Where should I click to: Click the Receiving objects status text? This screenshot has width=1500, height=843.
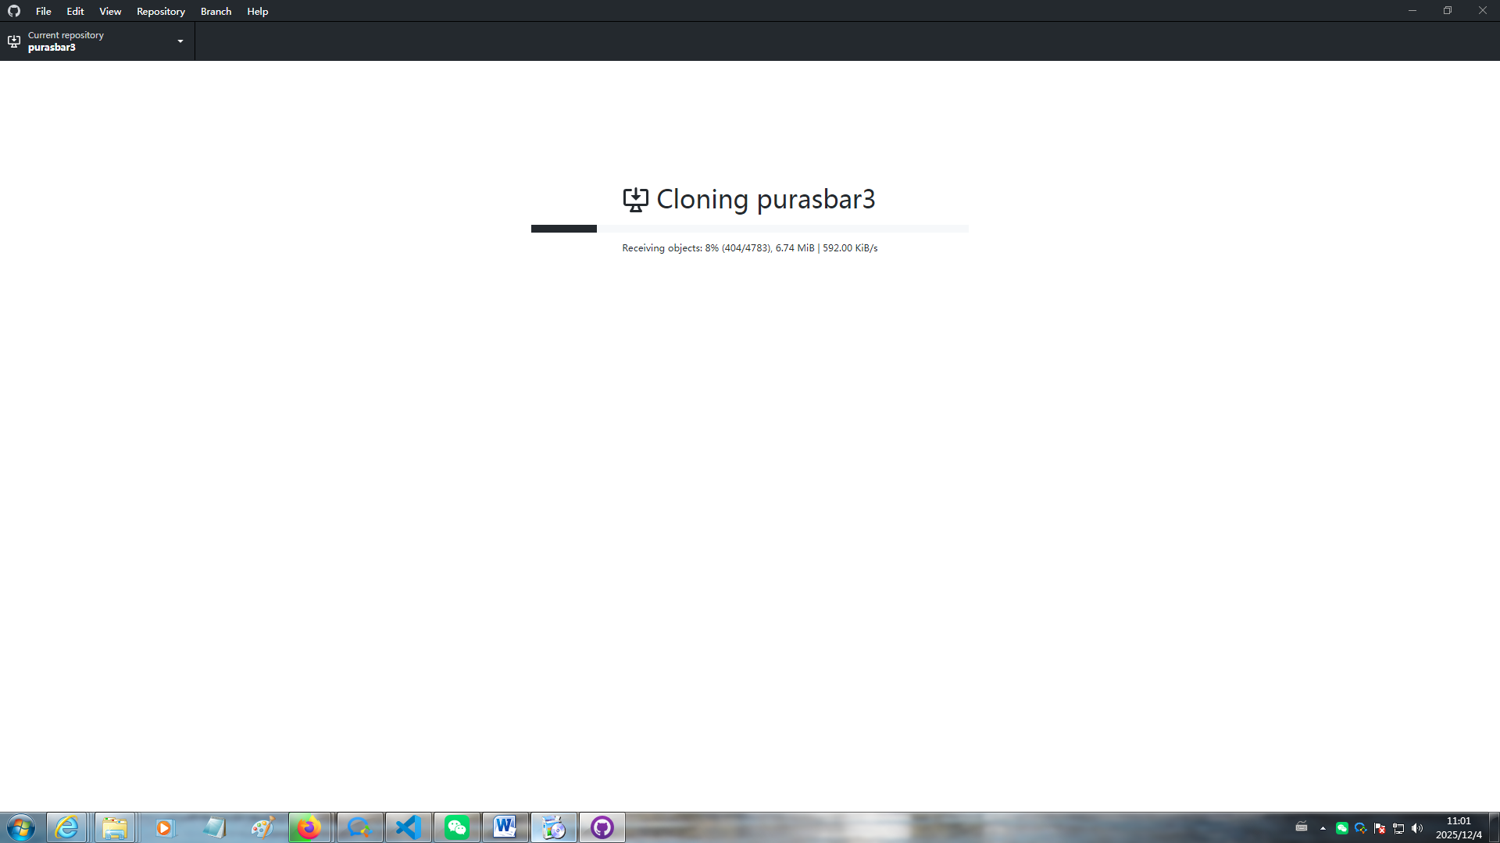click(749, 248)
